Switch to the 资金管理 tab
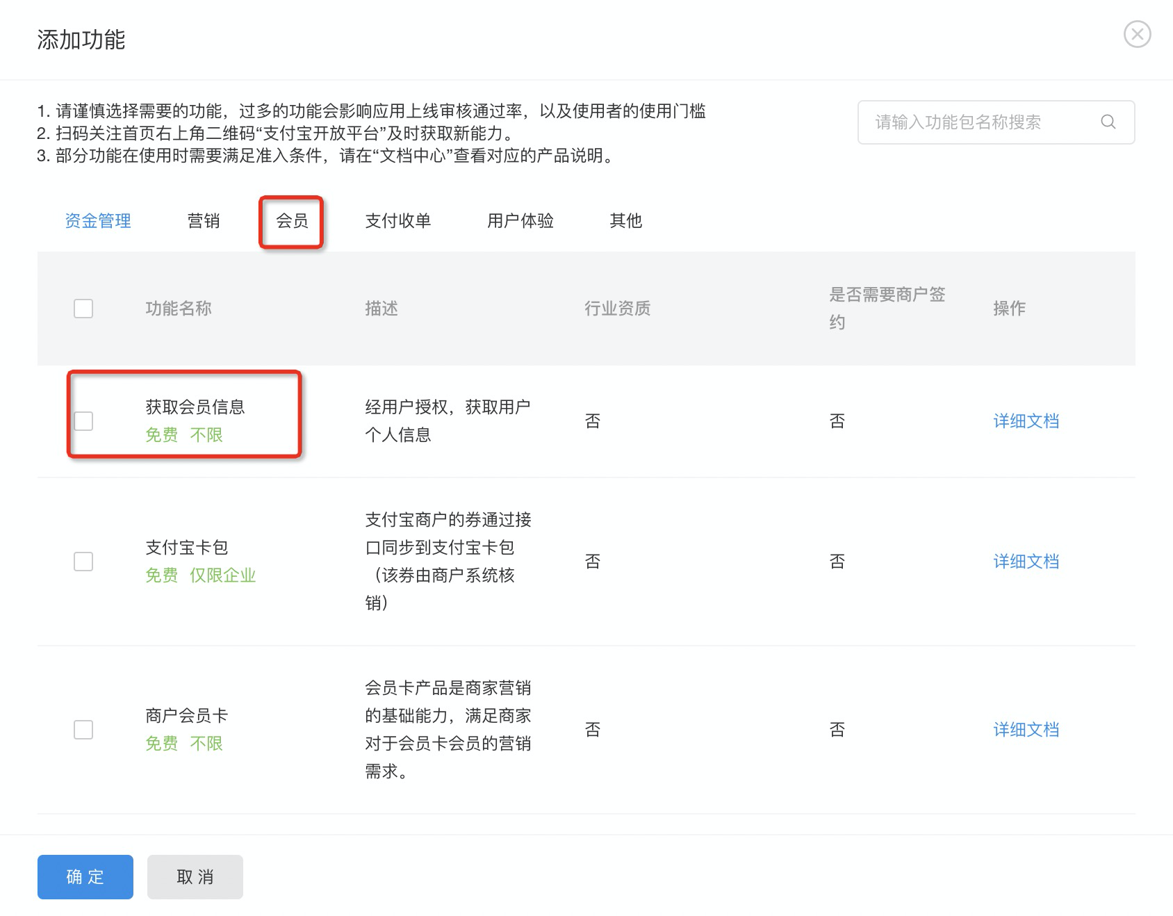 point(97,221)
